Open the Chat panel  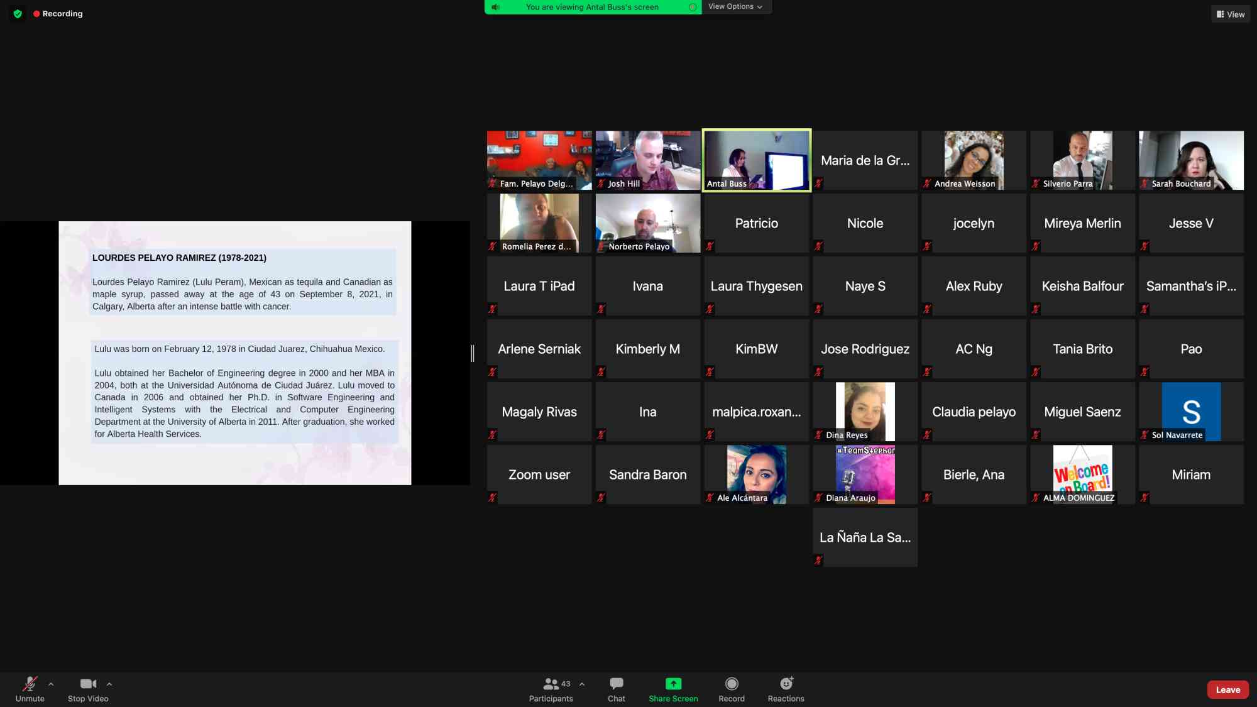616,684
